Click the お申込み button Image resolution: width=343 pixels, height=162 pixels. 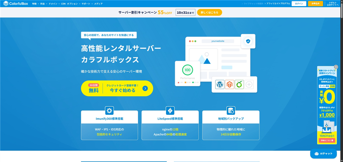(x=316, y=4)
